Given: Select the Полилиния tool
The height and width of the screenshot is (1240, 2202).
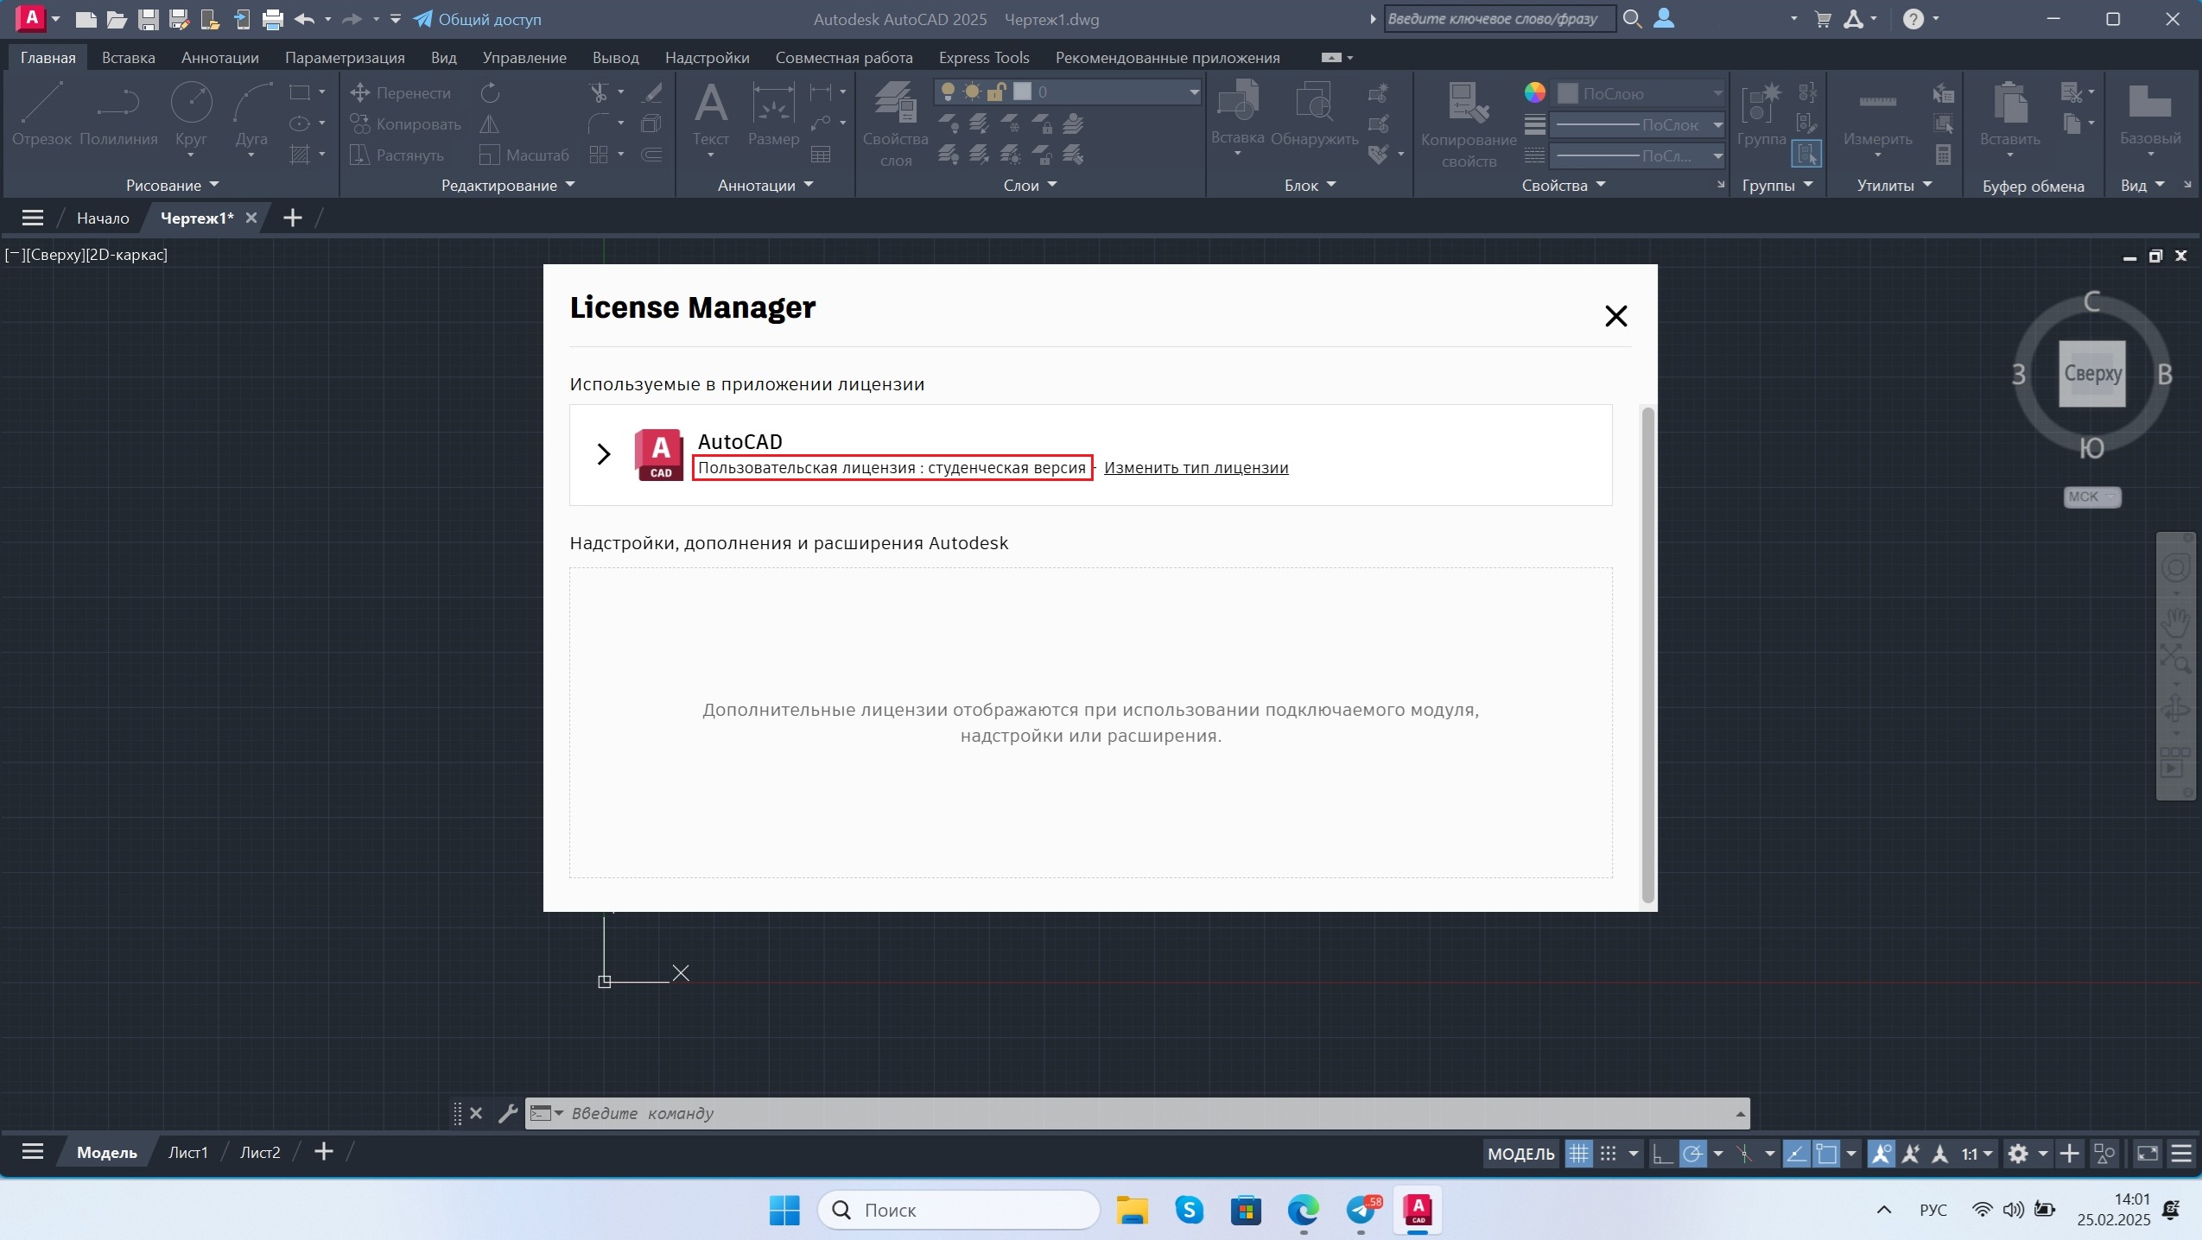Looking at the screenshot, I should pos(118,114).
